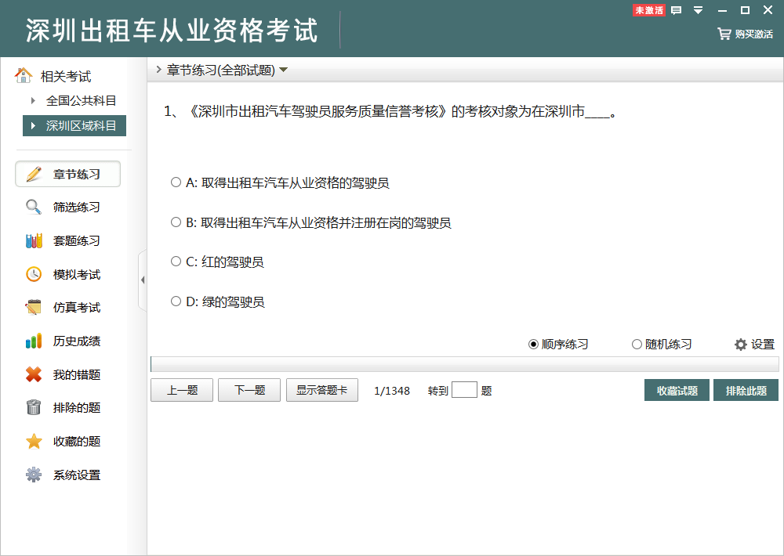Click the red 未激活 badge
The height and width of the screenshot is (556, 784).
pos(649,10)
